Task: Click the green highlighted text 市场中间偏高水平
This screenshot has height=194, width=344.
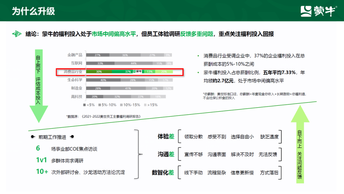Action: click(x=114, y=34)
